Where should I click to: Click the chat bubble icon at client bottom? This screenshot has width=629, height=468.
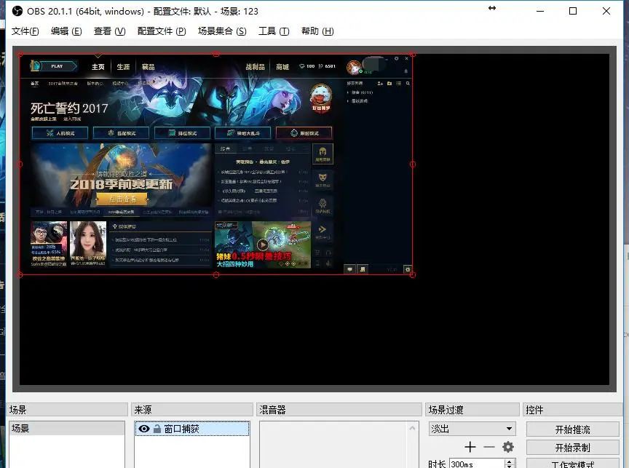click(349, 269)
